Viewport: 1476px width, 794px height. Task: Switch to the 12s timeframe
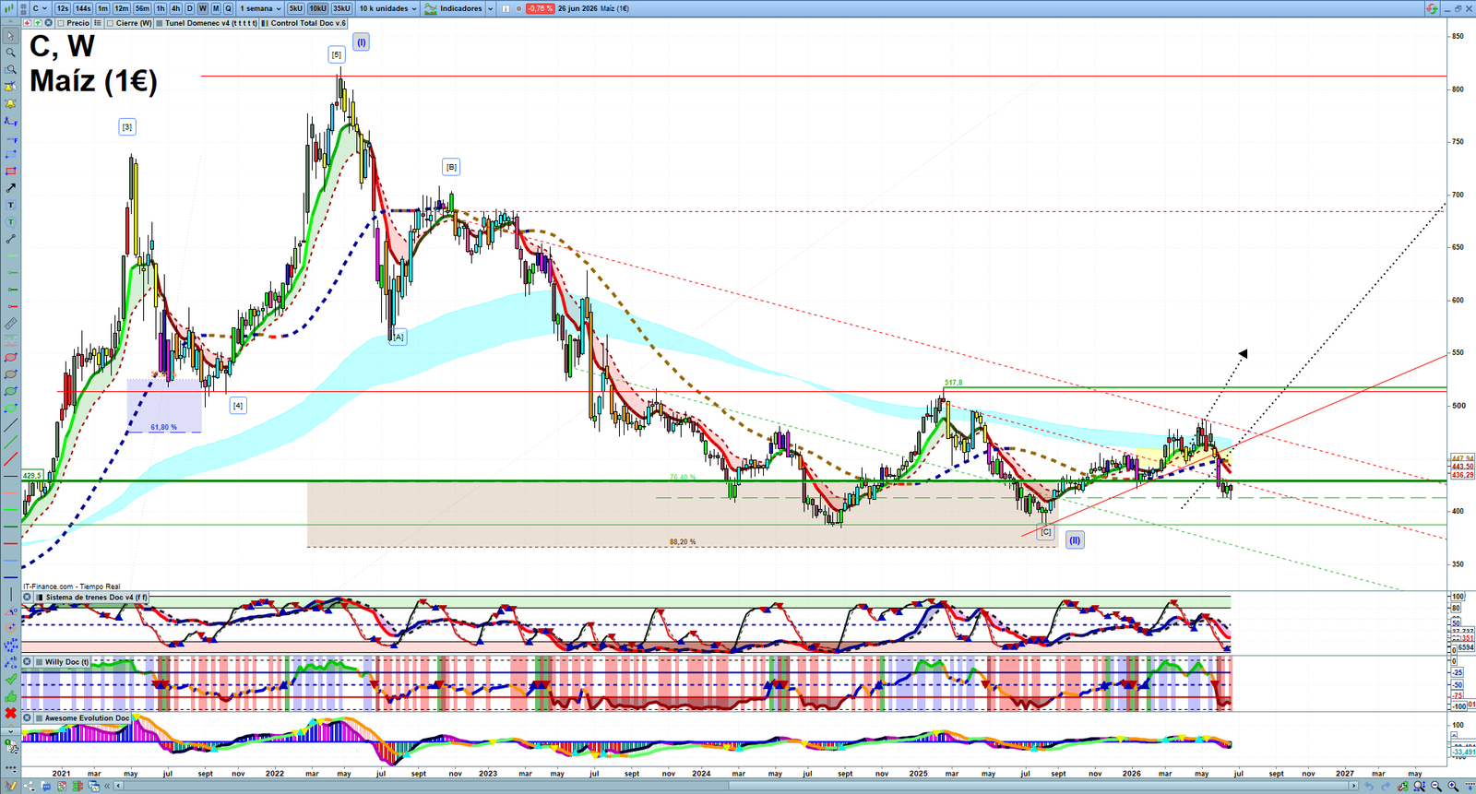(62, 8)
